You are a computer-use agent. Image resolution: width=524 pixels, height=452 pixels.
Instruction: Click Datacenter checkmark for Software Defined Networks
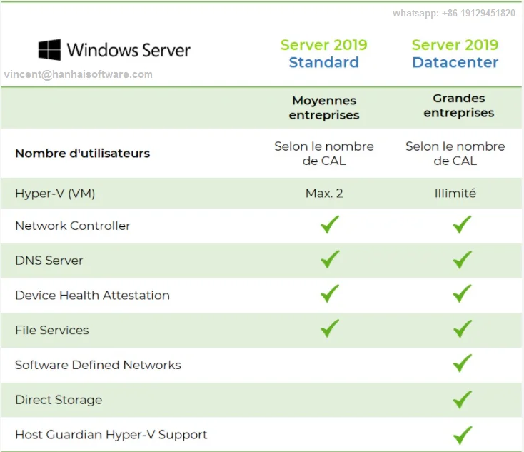click(462, 364)
